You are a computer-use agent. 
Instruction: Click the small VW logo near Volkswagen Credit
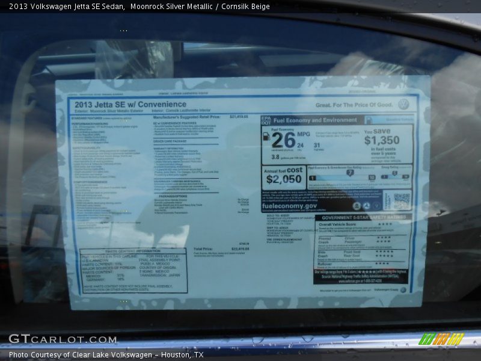coord(403,290)
